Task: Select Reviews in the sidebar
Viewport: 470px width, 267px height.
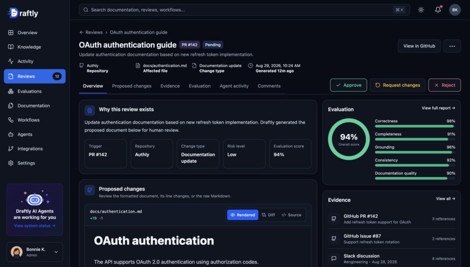Action: tap(35, 76)
